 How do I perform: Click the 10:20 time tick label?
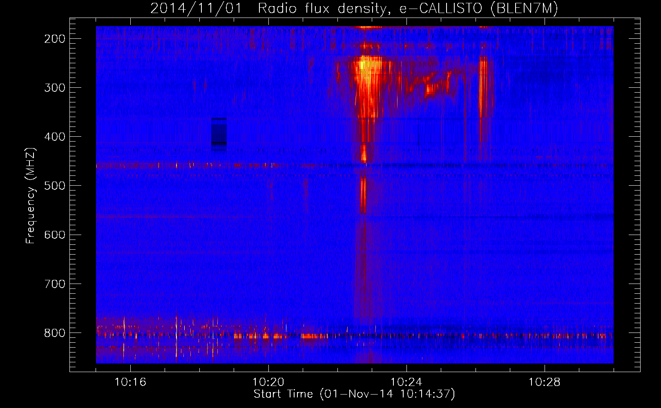(268, 382)
